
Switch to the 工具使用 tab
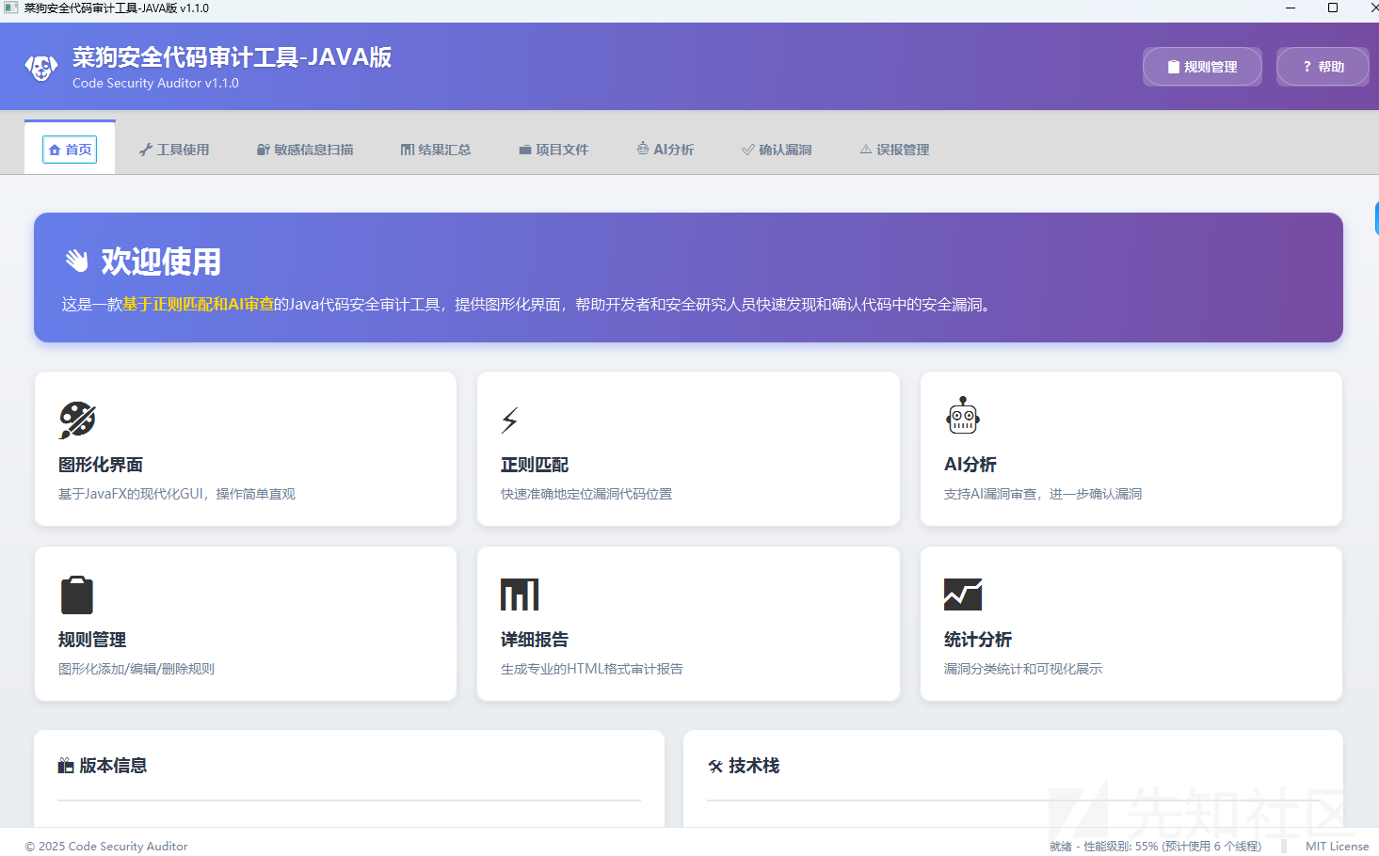tap(174, 150)
